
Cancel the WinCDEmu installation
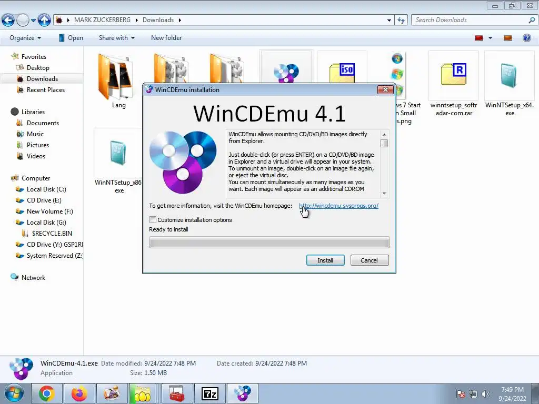[x=369, y=260]
